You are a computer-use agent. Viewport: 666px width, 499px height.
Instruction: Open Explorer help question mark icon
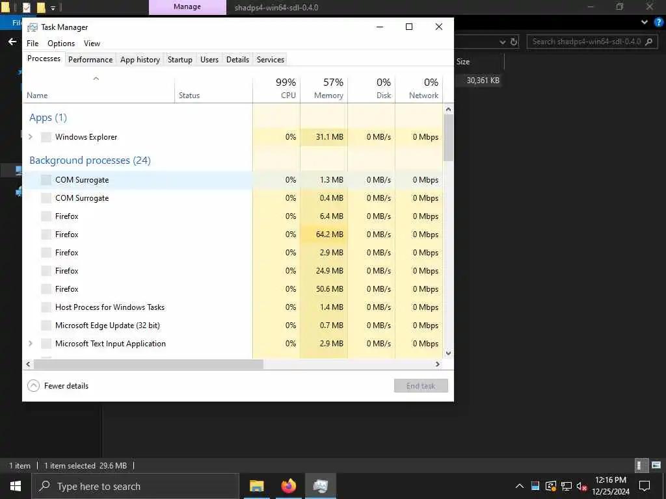click(659, 22)
